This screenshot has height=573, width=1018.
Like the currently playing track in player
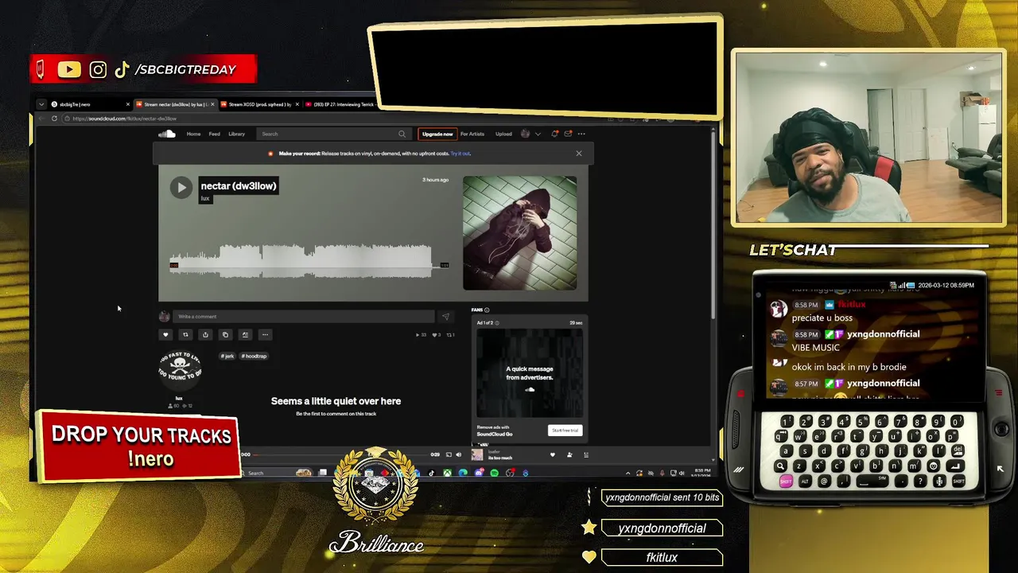(553, 454)
